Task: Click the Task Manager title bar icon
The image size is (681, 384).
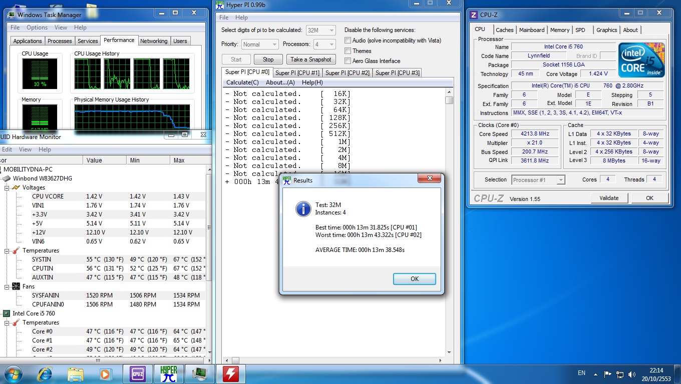Action: (12, 14)
